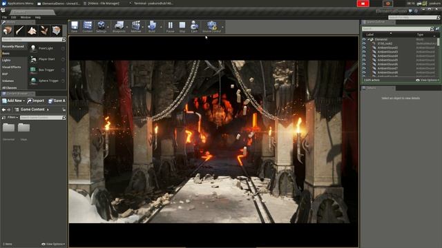Switch to Videos File Manager taskbar item
This screenshot has height=248, width=442.
[x=102, y=3]
